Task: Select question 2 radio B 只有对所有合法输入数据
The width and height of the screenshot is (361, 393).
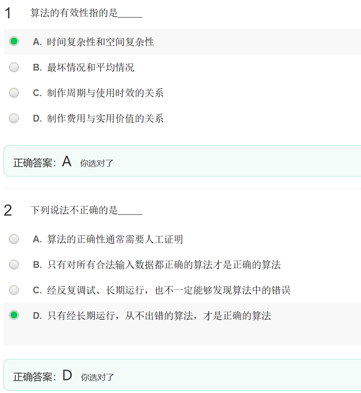Action: 14,264
